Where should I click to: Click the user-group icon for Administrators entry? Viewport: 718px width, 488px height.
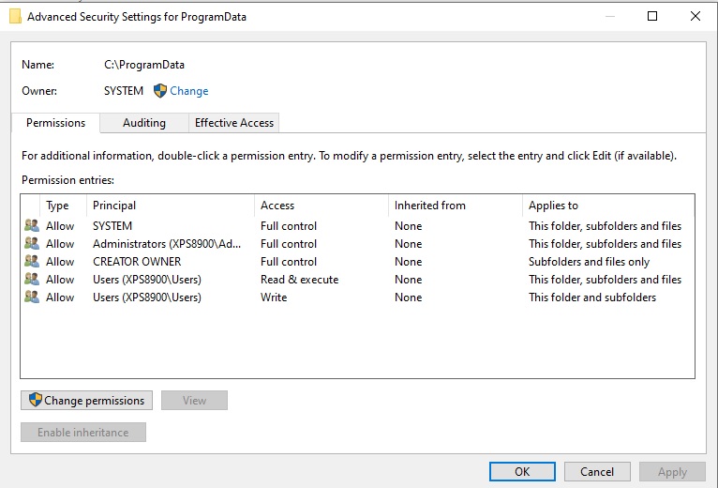coord(32,244)
